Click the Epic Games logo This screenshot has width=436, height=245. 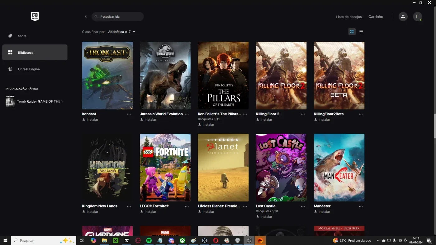[35, 16]
